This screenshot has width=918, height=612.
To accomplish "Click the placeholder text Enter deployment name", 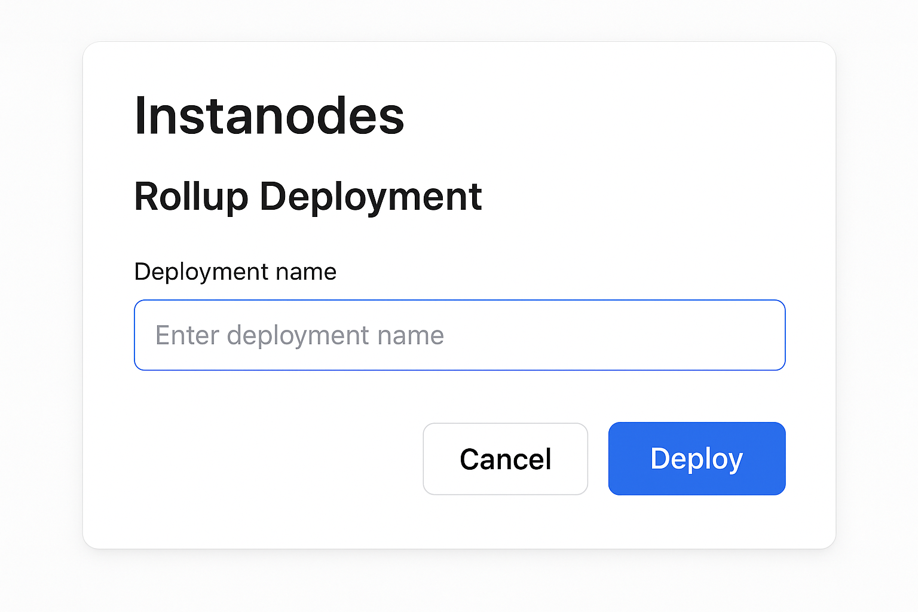I will point(299,335).
